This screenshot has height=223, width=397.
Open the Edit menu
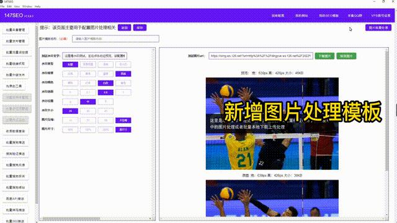[x=9, y=6]
